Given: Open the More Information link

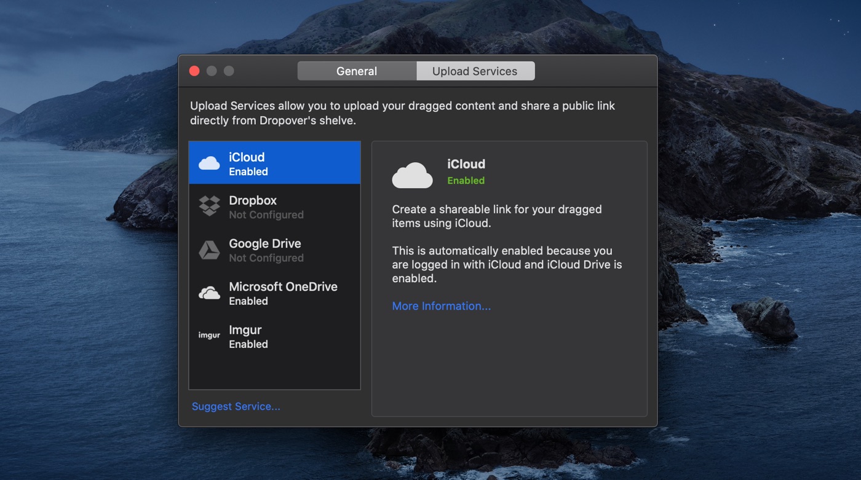Looking at the screenshot, I should click(x=442, y=306).
